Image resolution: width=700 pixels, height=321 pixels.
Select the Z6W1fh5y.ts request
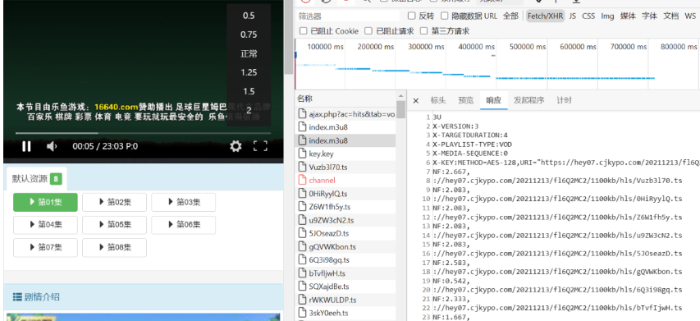pyautogui.click(x=345, y=207)
